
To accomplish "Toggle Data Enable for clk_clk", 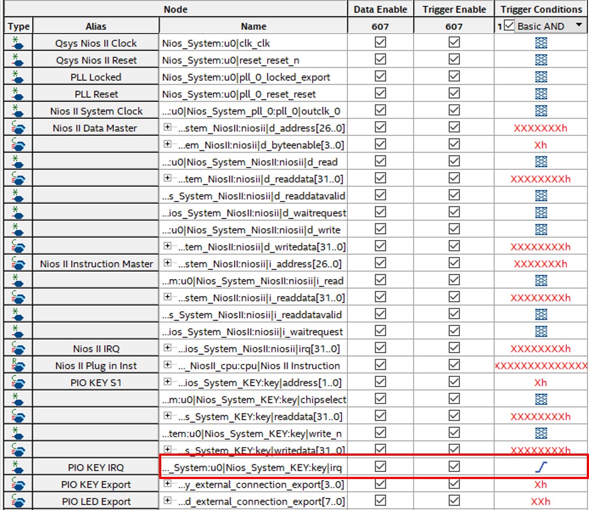I will [x=380, y=42].
